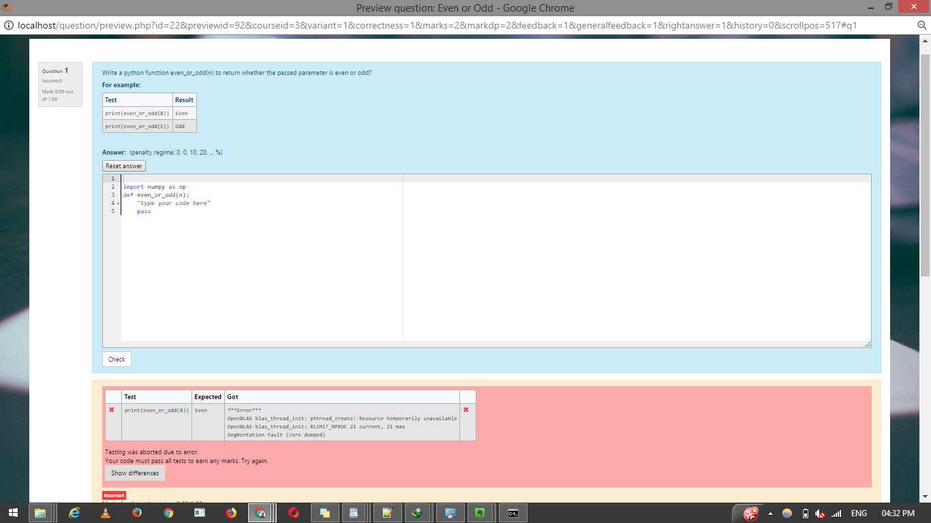Open the Notepad++ taskbar icon
Image resolution: width=931 pixels, height=523 pixels.
tap(388, 513)
